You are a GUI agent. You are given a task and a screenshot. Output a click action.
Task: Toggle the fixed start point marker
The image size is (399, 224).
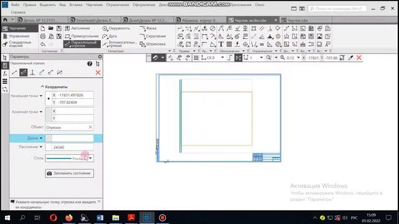point(49,98)
